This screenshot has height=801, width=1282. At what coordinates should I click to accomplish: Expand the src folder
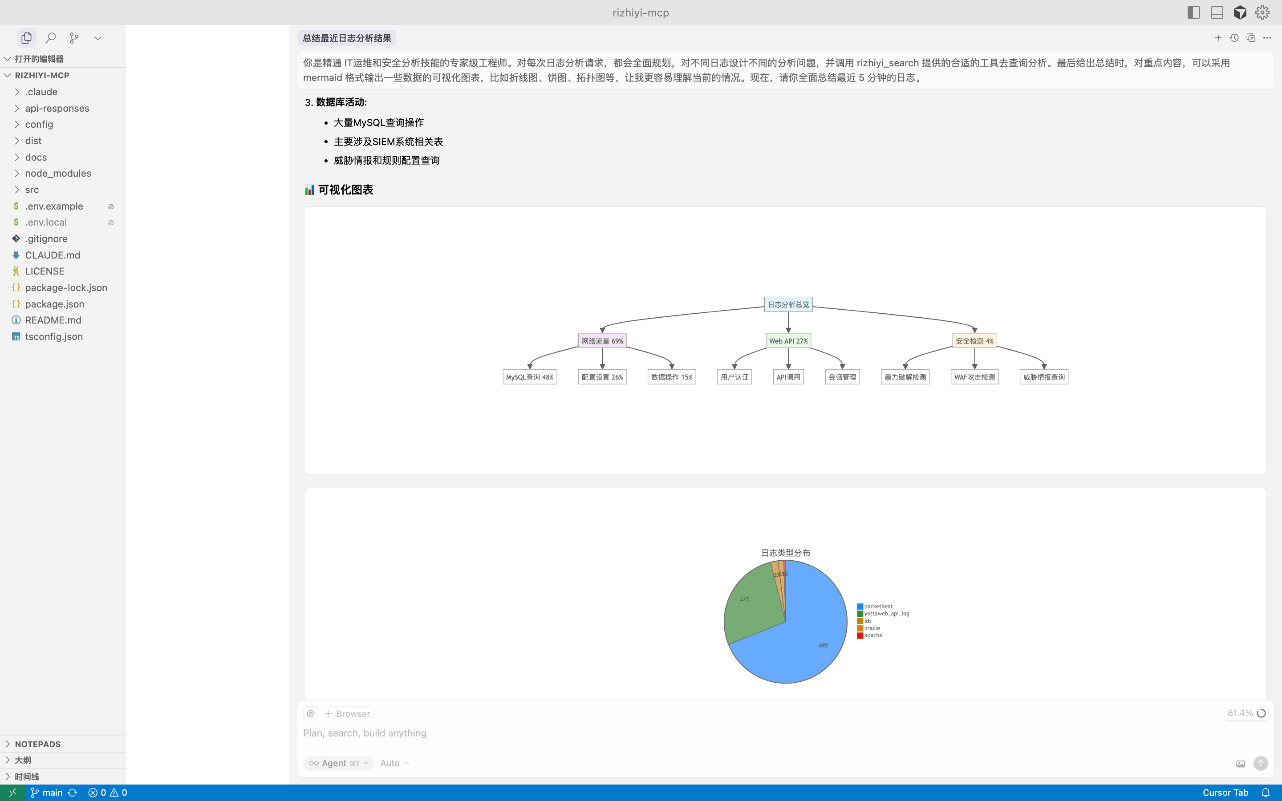coord(62,190)
